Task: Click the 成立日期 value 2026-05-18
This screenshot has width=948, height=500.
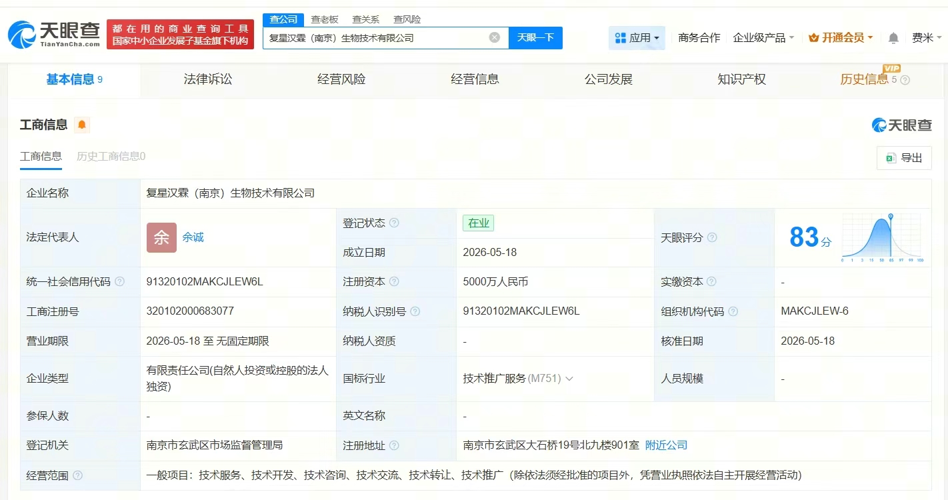Action: coord(489,253)
